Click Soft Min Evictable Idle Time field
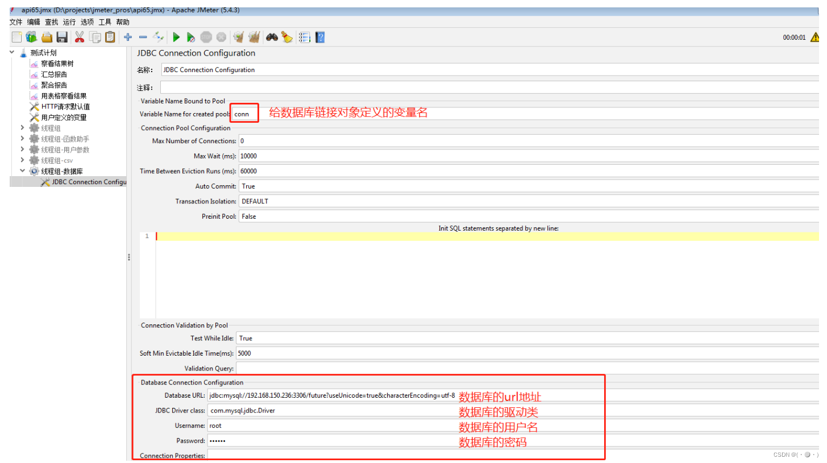This screenshot has height=463, width=827. pos(527,353)
